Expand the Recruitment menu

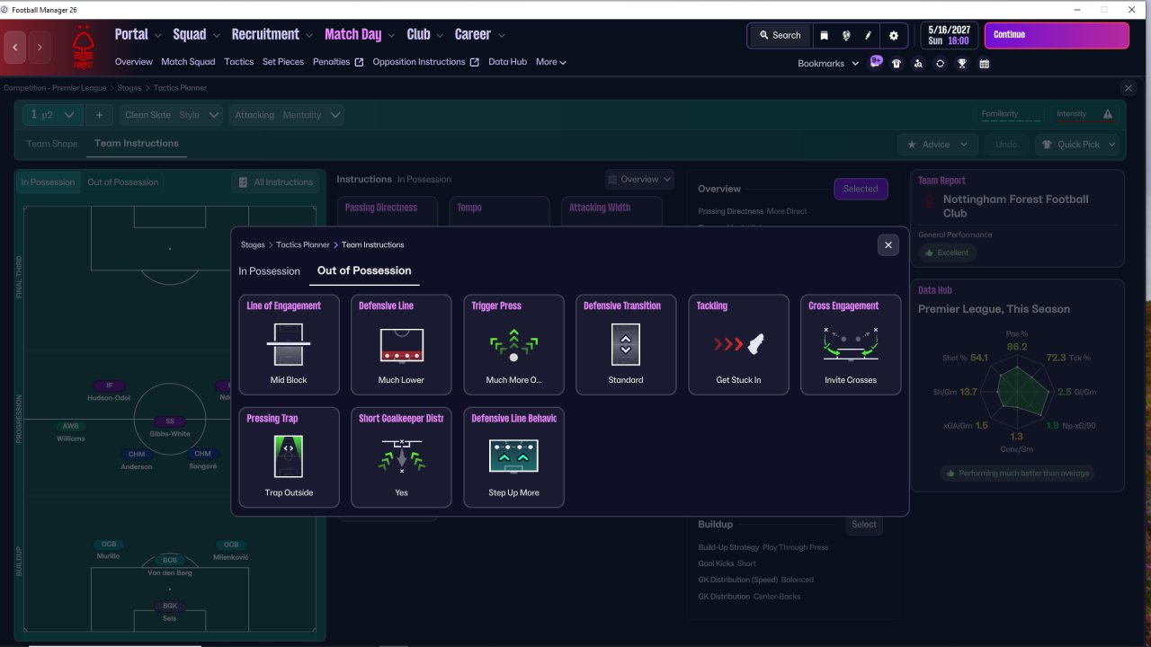[272, 34]
